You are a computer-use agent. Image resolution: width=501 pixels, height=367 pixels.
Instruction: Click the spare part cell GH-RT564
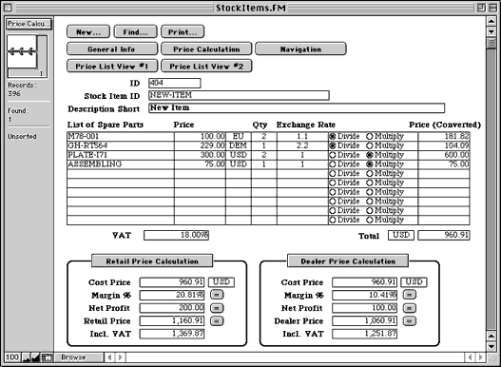(121, 145)
